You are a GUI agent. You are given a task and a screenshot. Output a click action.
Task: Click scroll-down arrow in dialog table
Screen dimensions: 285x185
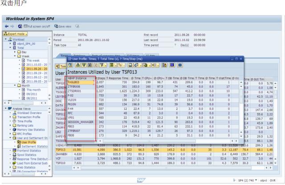click(x=241, y=136)
